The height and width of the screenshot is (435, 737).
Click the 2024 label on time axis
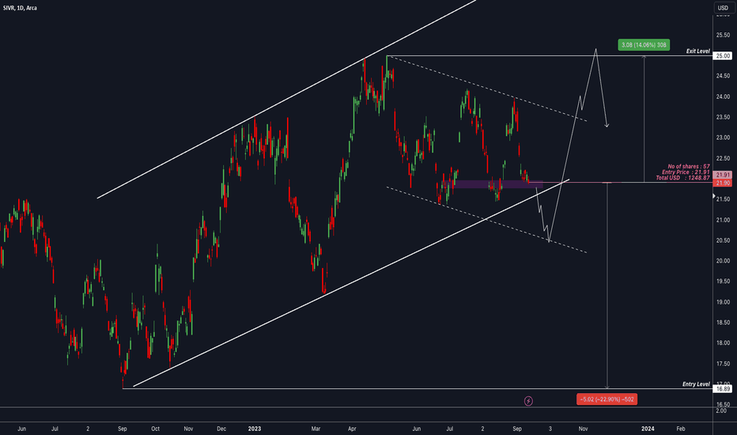[648, 429]
